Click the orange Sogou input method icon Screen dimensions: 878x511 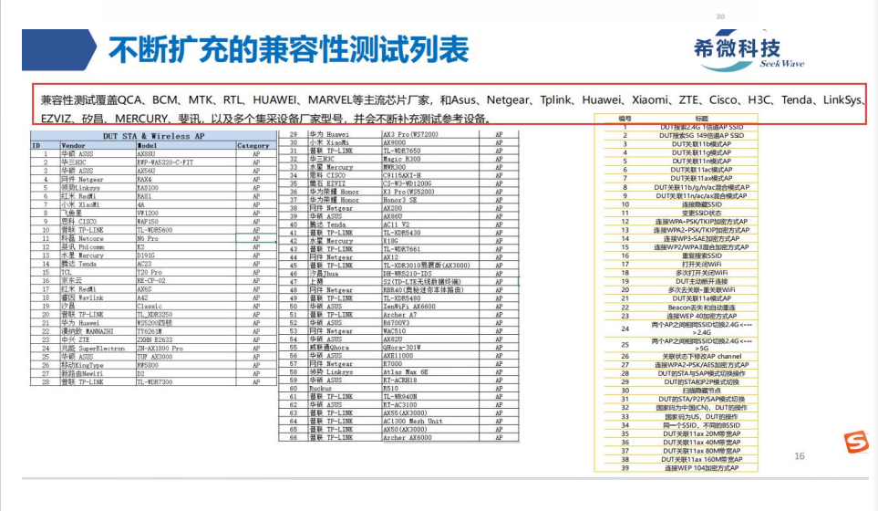tap(856, 442)
